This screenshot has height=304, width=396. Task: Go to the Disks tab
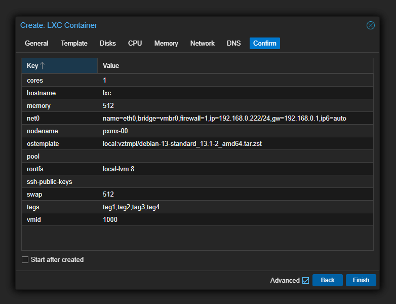tap(107, 44)
